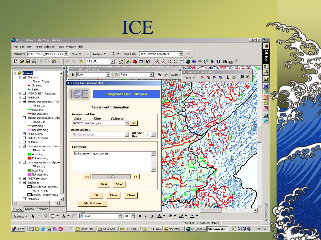Open the map scale 1:13,080 dropdown
The height and width of the screenshot is (240, 321).
113,62
